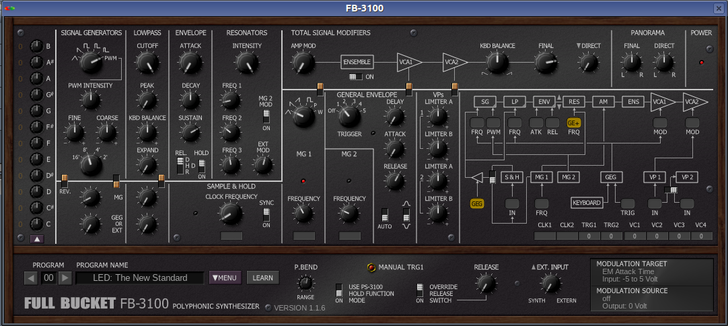The image size is (728, 326).
Task: Click the MG 1 block in the diagram
Action: [542, 177]
